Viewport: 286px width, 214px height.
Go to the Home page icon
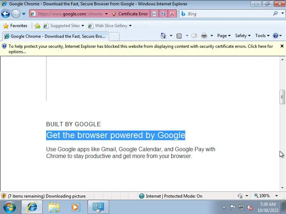pos(163,36)
